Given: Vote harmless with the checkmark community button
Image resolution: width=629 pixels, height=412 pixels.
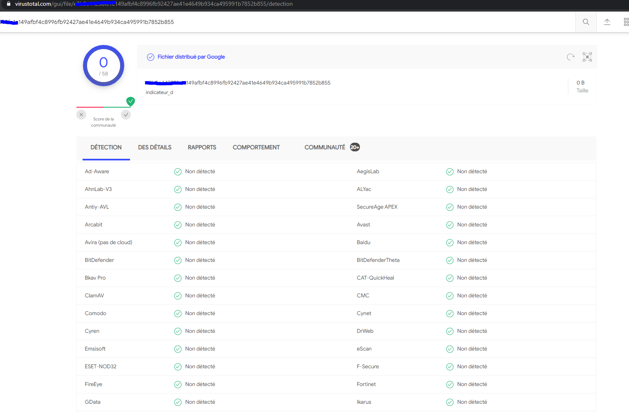Looking at the screenshot, I should click(126, 115).
